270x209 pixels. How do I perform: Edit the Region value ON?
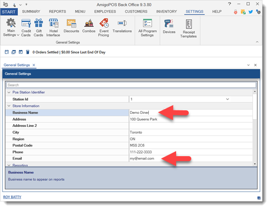(x=191, y=139)
